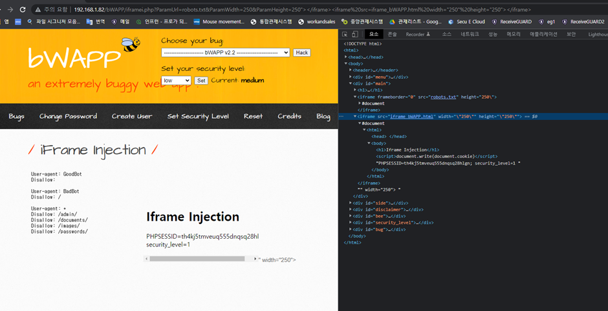This screenshot has height=311, width=608.
Task: Expand the div id="security_level" node
Action: pyautogui.click(x=351, y=223)
